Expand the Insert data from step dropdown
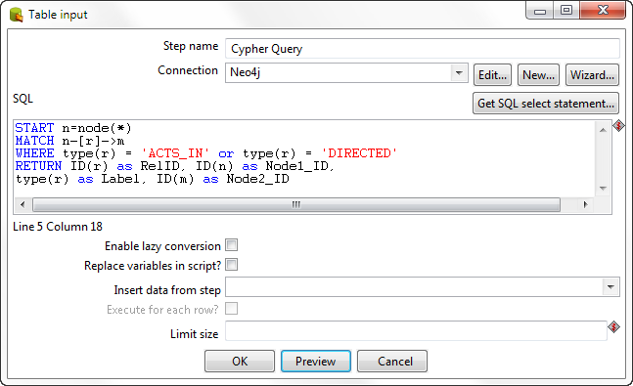633x386 pixels. coord(610,287)
